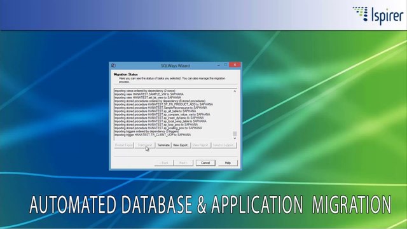Click the migration log scrollbar thumb
Viewport: 407px width, 229px height.
pyautogui.click(x=235, y=134)
